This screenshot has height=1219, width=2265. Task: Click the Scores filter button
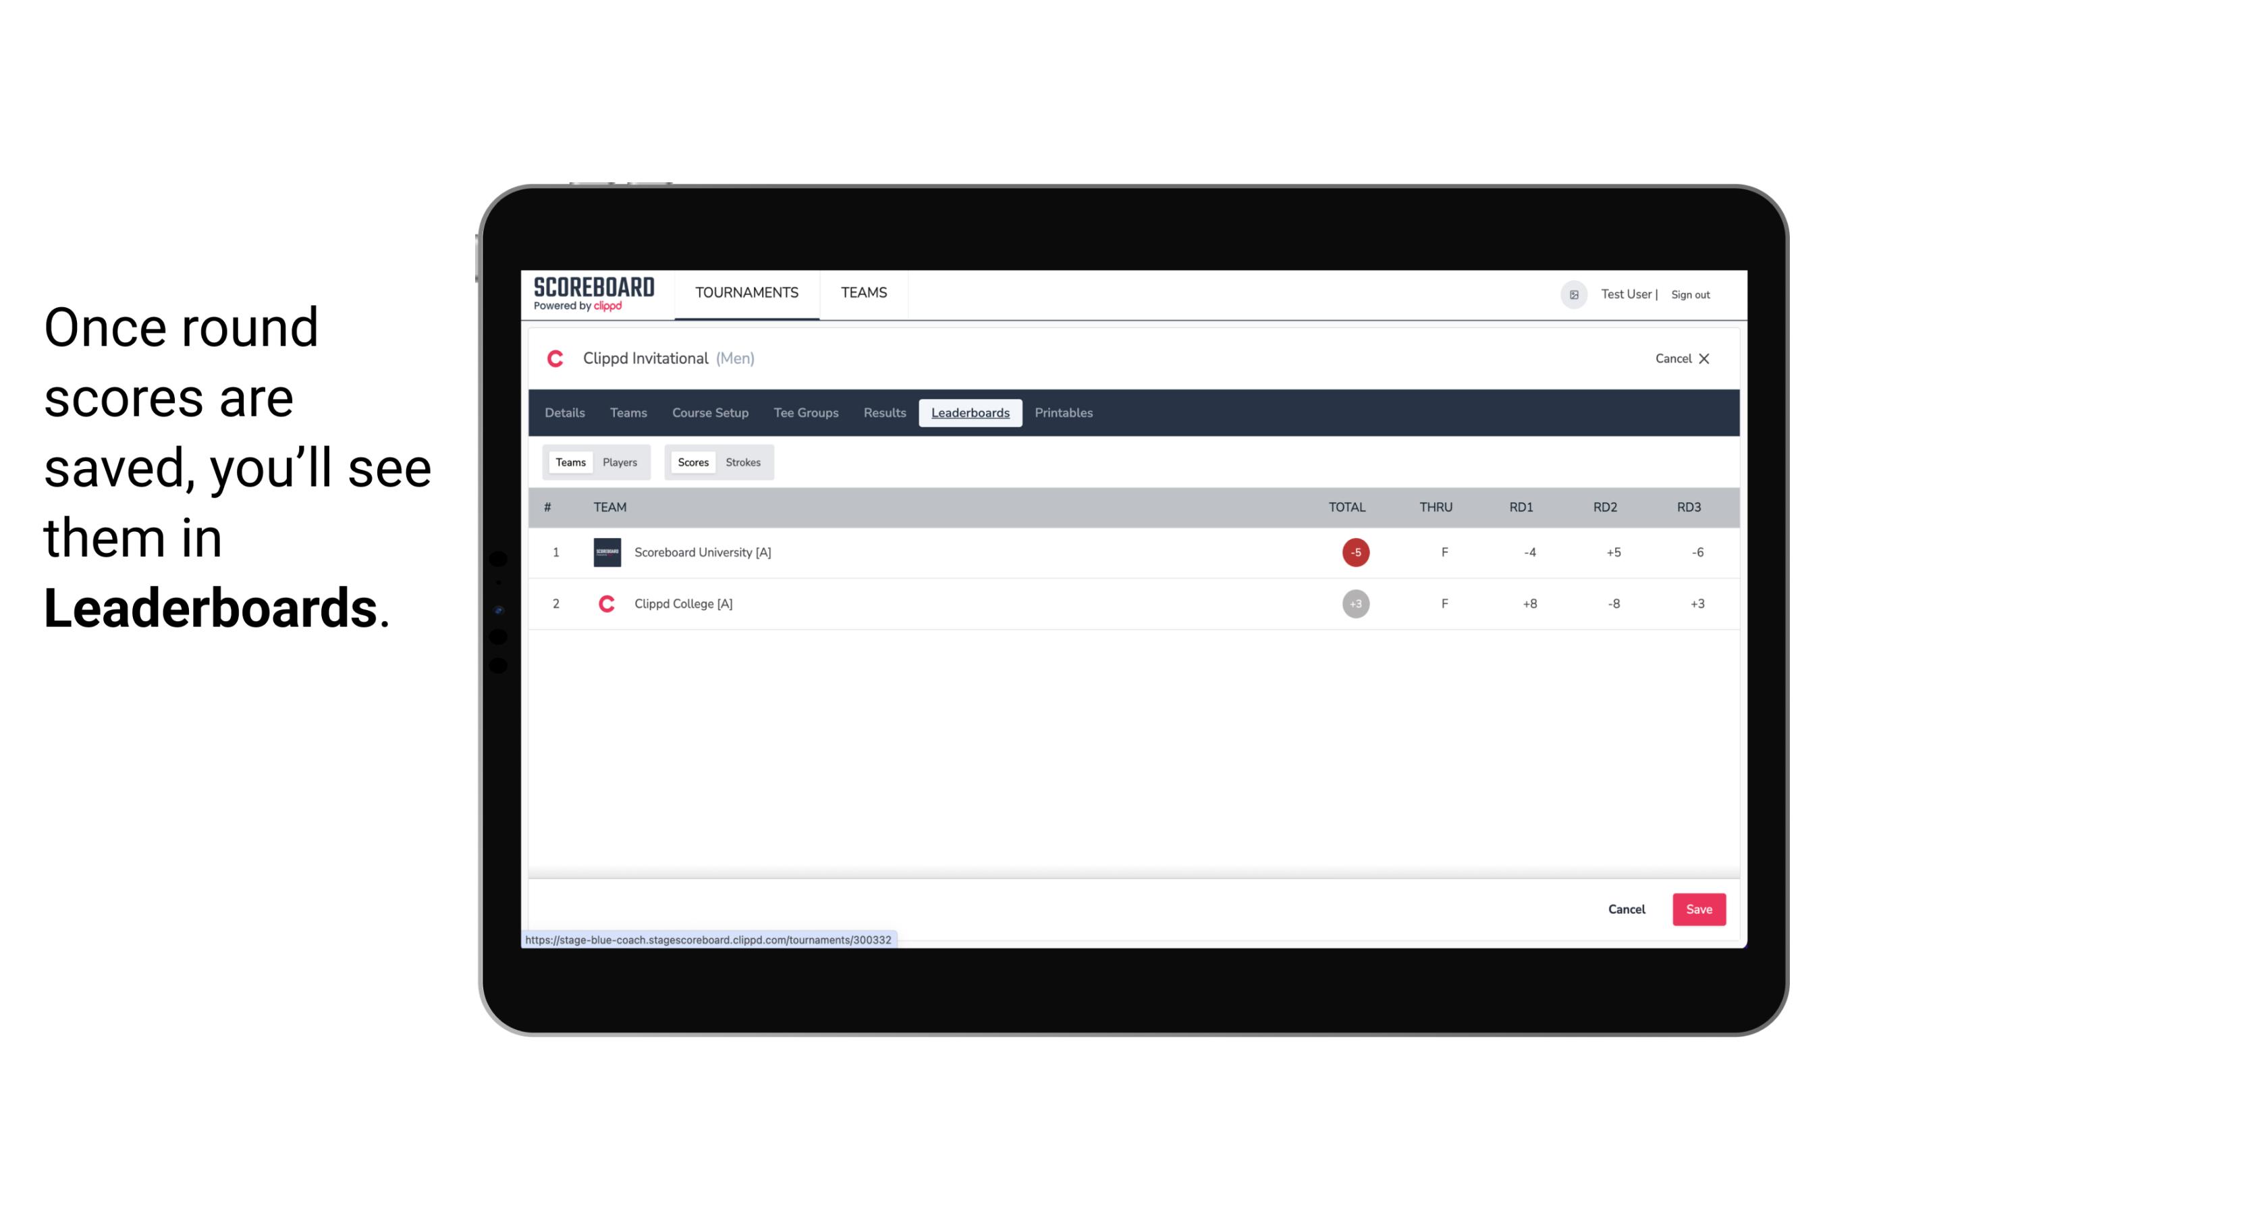pos(692,462)
